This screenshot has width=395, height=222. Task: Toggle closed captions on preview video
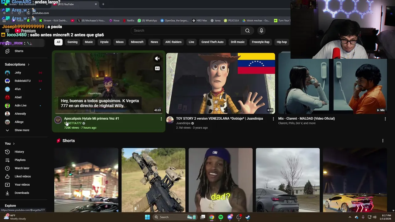pyautogui.click(x=157, y=68)
